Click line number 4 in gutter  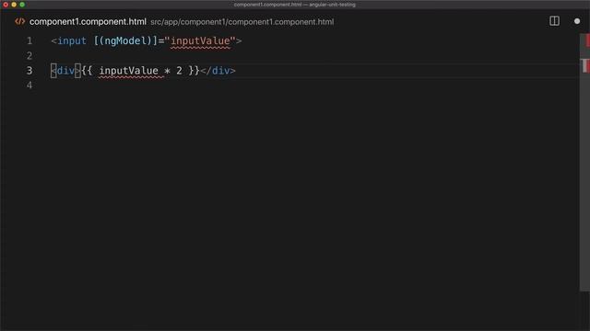29,86
